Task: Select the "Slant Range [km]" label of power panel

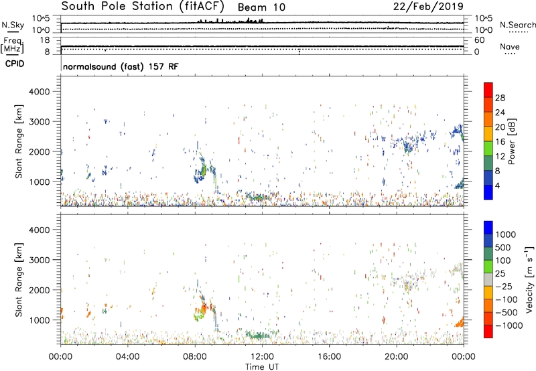Action: click(x=19, y=141)
